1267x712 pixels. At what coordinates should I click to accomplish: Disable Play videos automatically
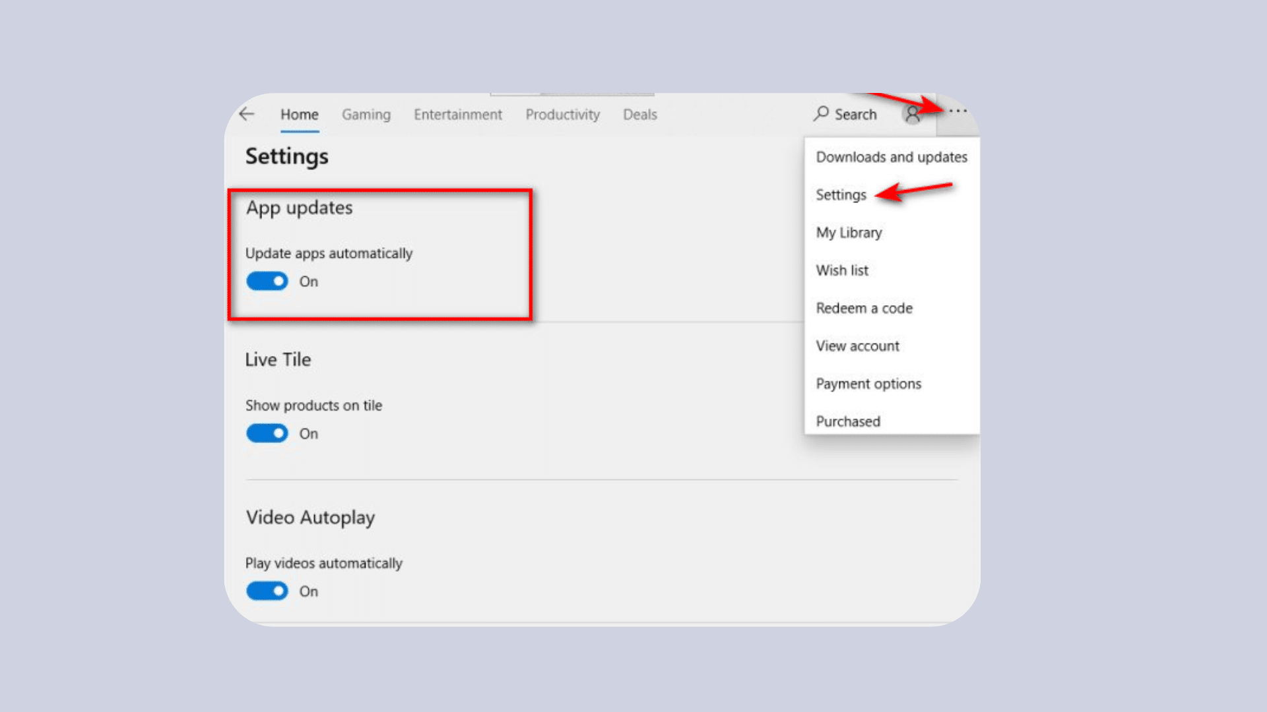(x=266, y=591)
